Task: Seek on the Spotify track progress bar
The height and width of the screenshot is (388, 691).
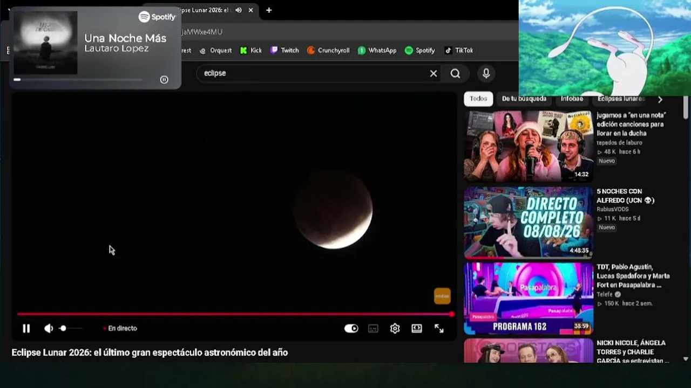Action: (x=79, y=80)
